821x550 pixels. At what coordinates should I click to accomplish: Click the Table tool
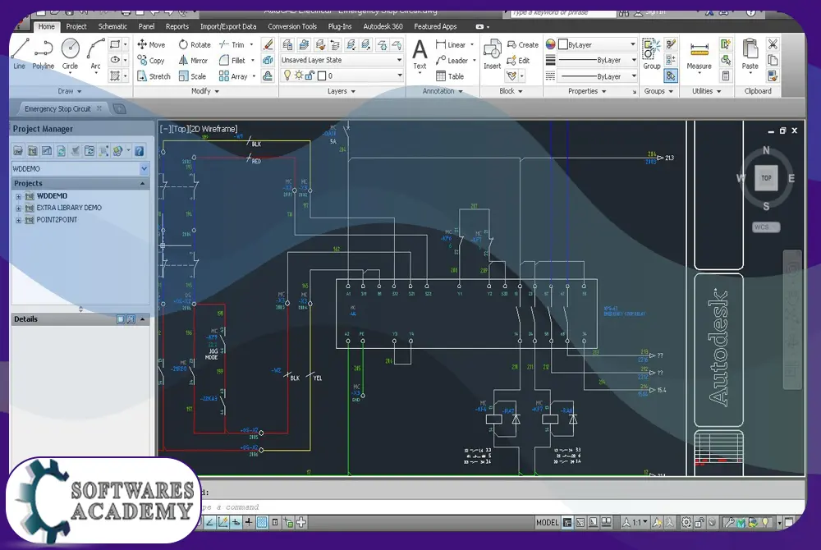click(x=450, y=76)
